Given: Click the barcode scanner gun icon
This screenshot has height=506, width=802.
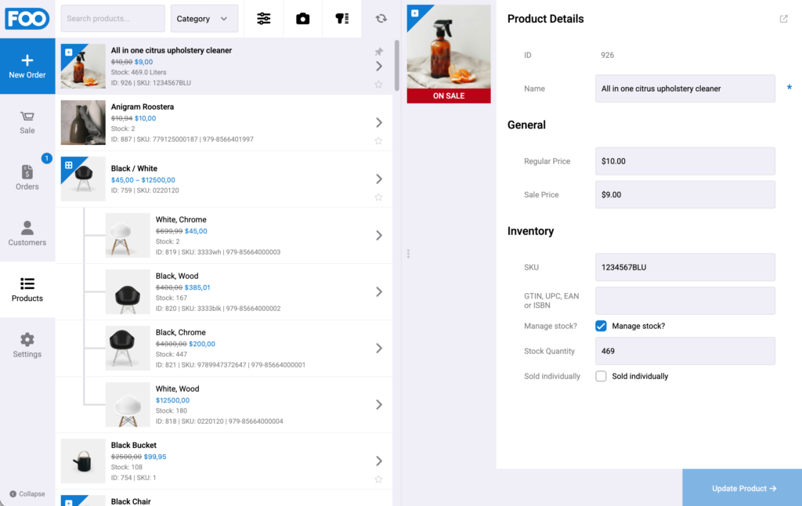Looking at the screenshot, I should point(341,19).
